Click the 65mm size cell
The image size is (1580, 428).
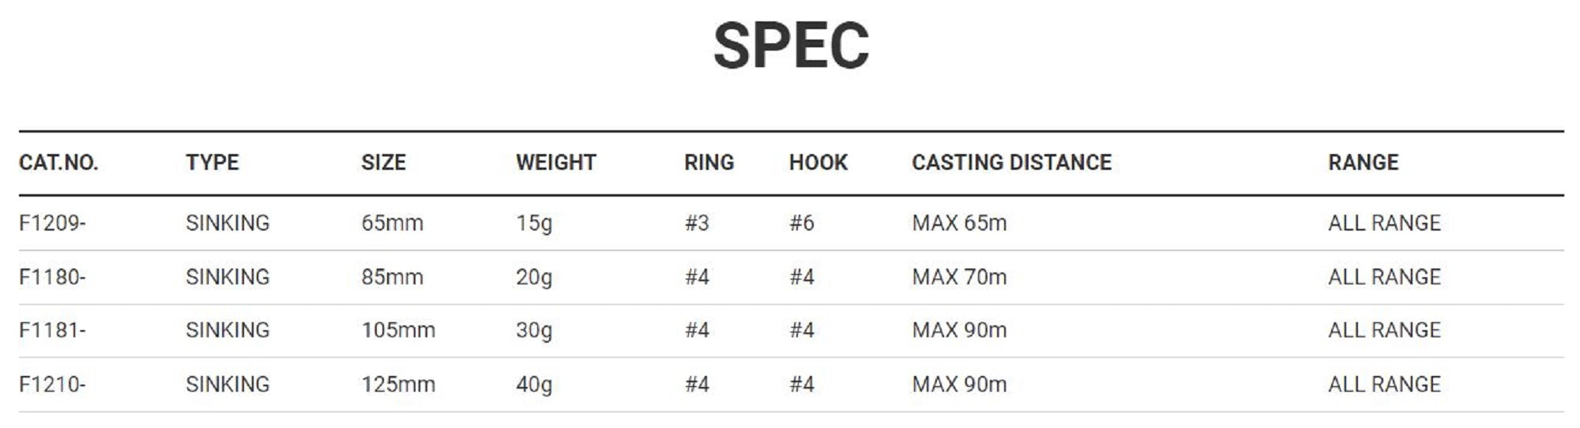392,223
